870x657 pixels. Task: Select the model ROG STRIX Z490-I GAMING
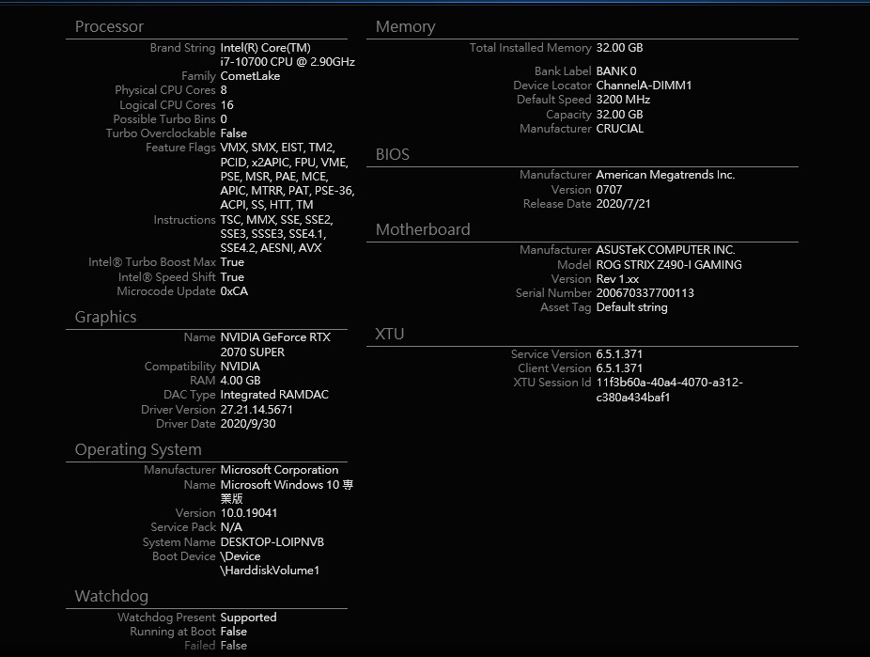[x=669, y=265]
